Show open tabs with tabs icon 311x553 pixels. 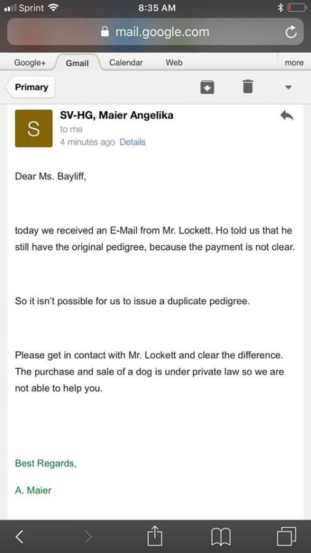click(286, 536)
